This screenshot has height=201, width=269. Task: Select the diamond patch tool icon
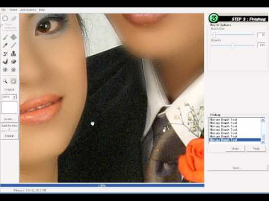(x=13, y=37)
